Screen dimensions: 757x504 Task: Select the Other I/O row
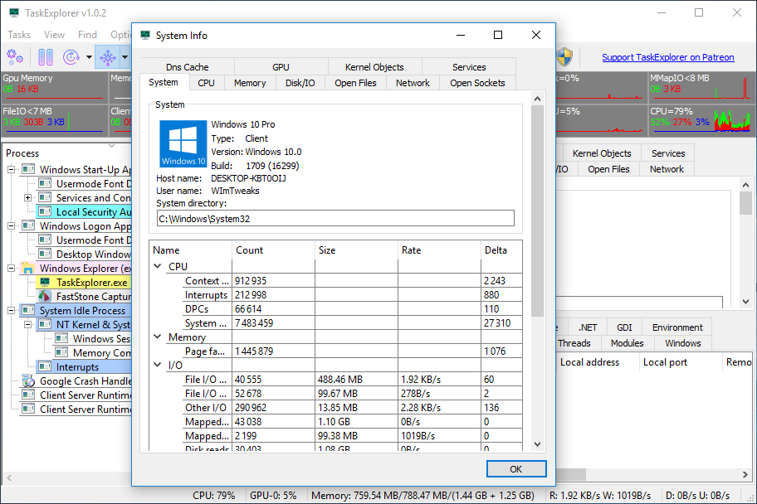coord(335,408)
